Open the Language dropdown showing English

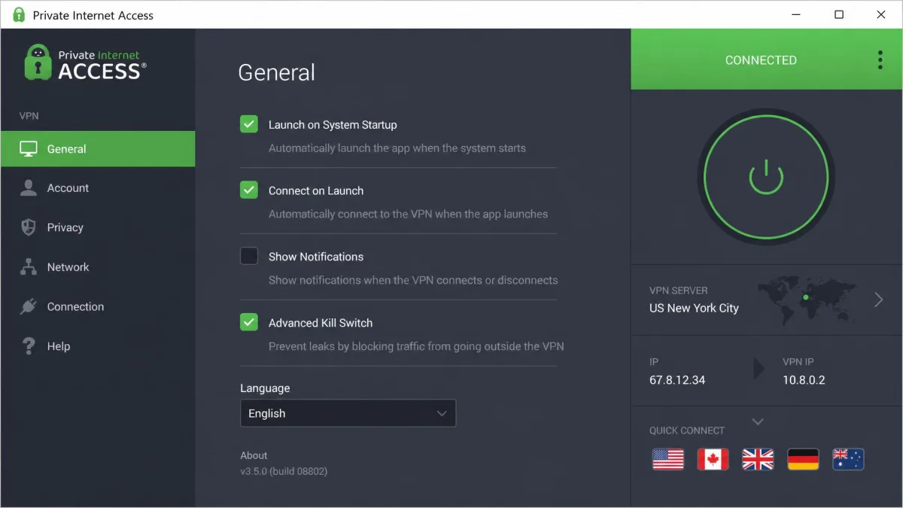pos(348,413)
